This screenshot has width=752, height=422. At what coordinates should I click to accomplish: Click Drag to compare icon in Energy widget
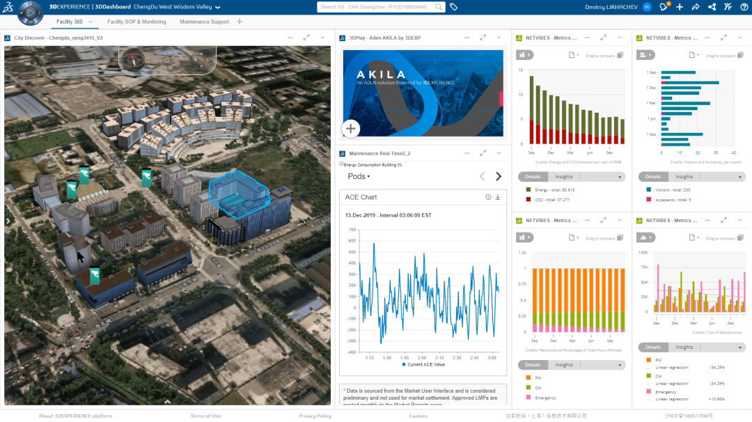(620, 55)
